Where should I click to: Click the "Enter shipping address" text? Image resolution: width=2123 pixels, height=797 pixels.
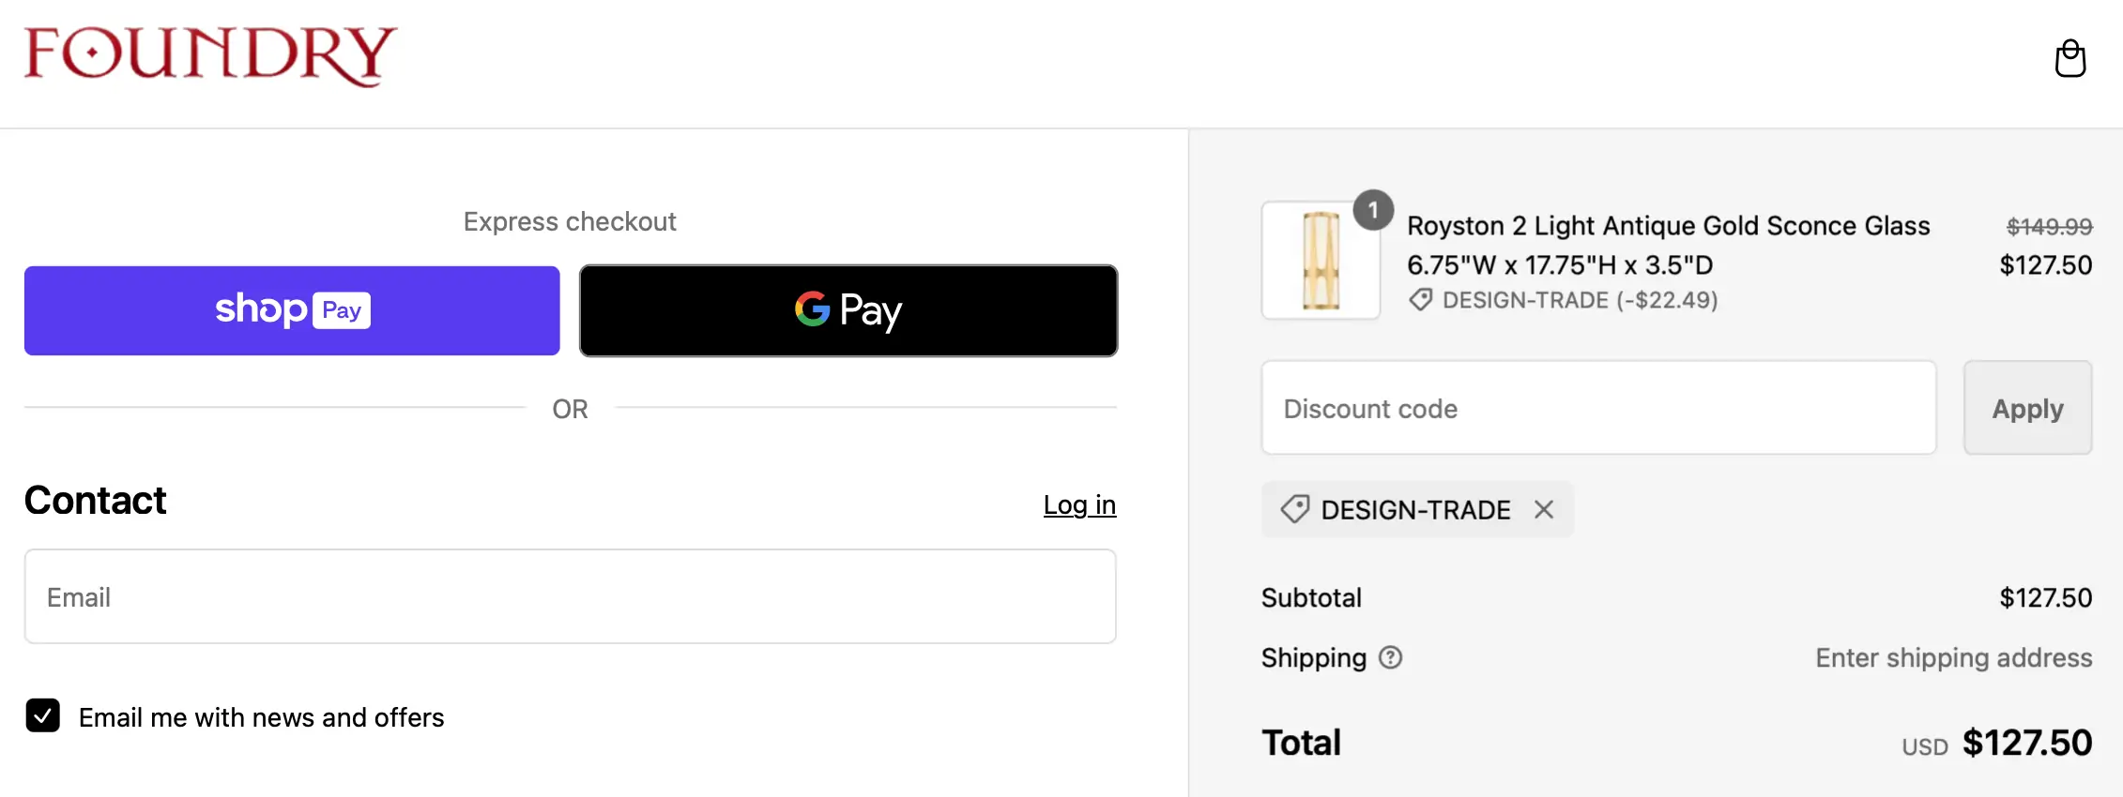(x=1953, y=658)
